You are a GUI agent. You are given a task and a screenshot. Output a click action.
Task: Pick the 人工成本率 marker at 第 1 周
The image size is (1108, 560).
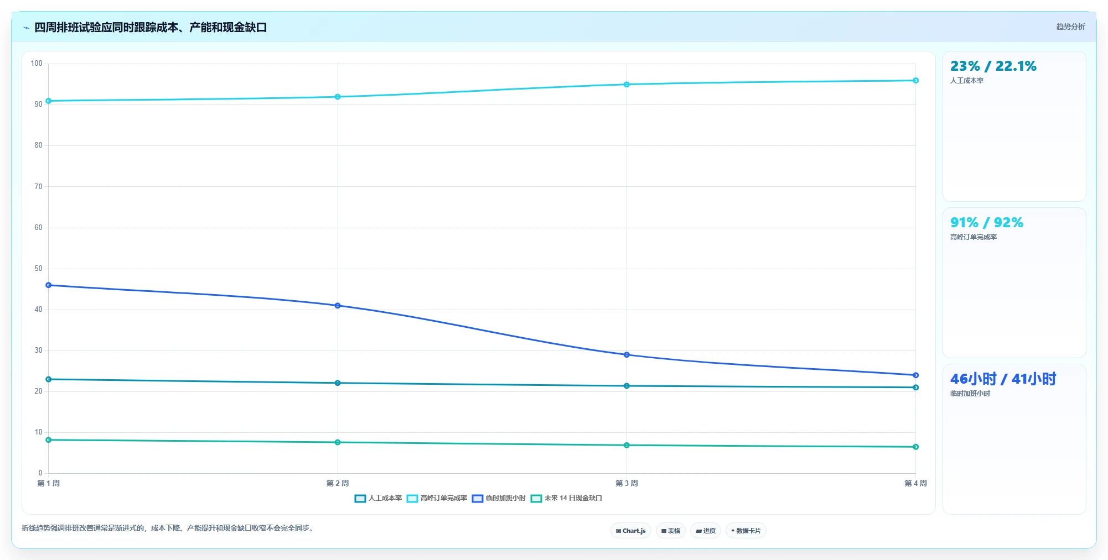click(x=49, y=379)
